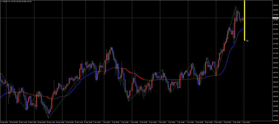This screenshot has height=124, width=279.
Task: Select the 26 Dec 2025 time label
Action: tap(4, 122)
